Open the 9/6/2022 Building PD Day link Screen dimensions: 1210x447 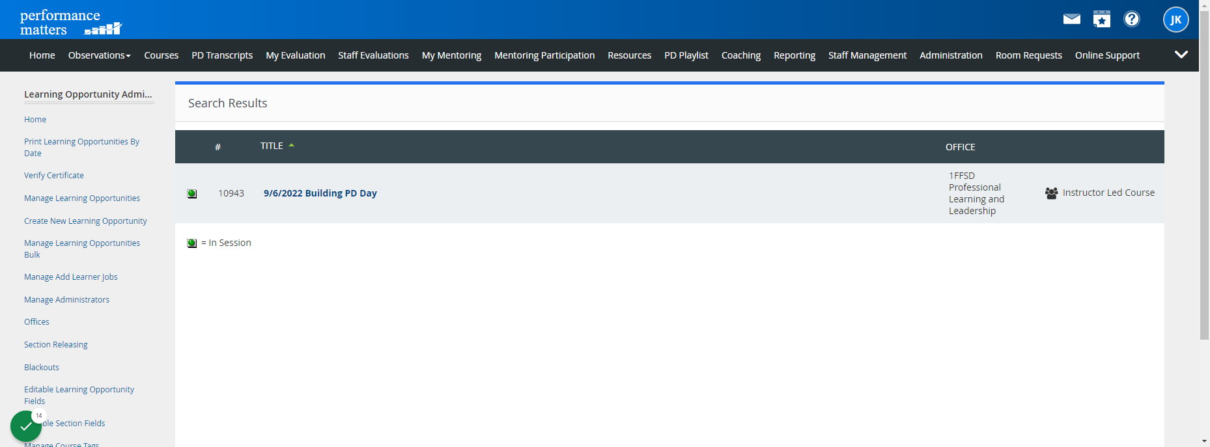pyautogui.click(x=320, y=193)
